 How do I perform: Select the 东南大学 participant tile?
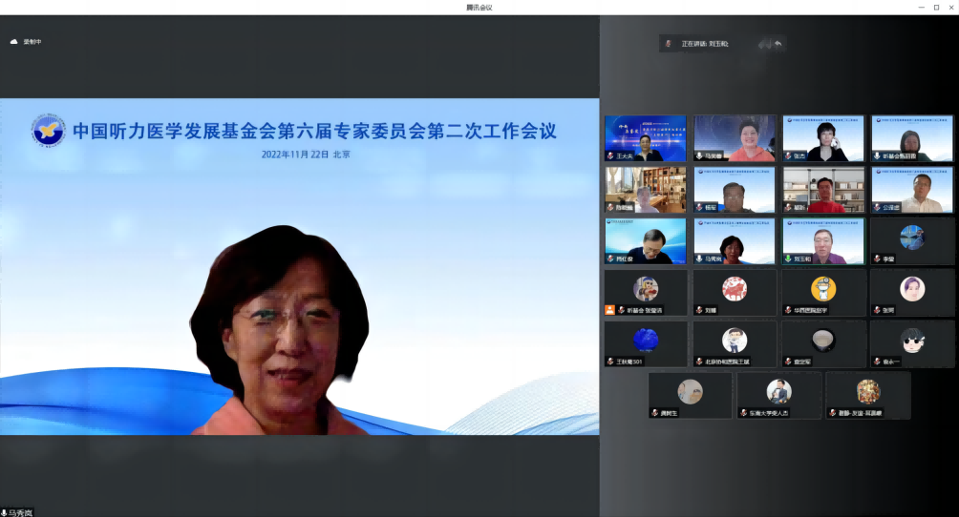coord(778,395)
